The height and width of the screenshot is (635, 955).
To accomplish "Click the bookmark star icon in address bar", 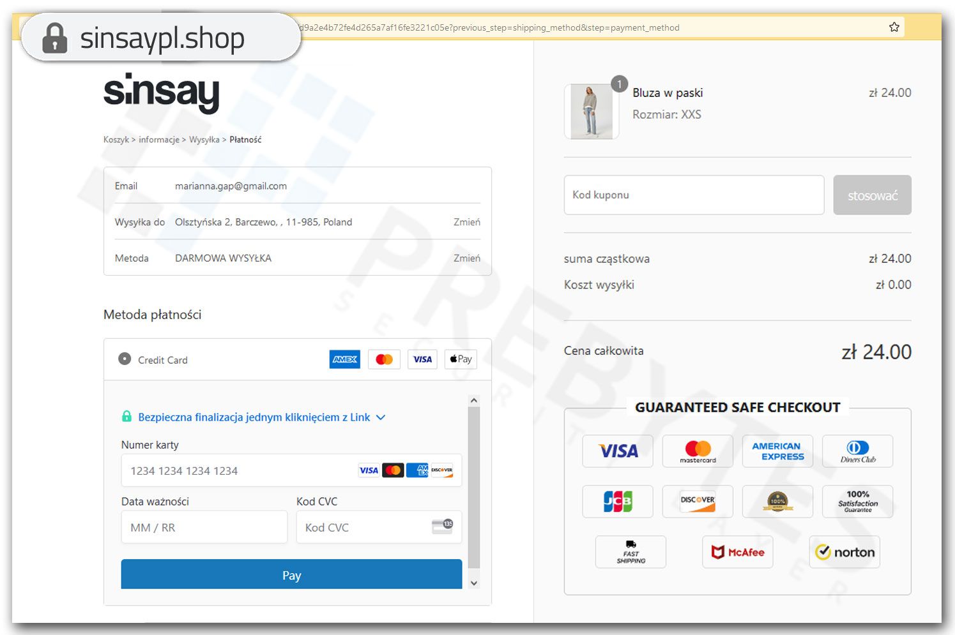I will pyautogui.click(x=894, y=27).
